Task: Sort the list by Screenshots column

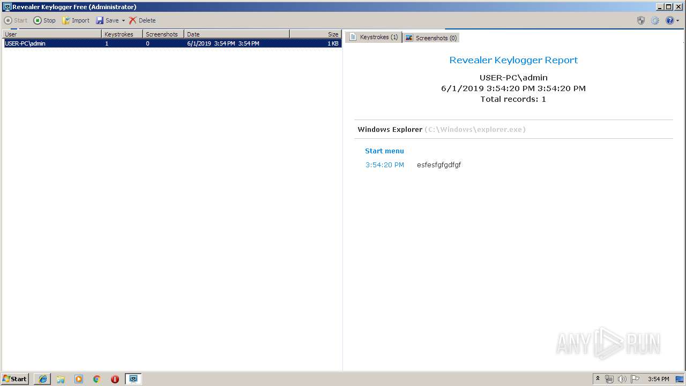Action: (164, 34)
